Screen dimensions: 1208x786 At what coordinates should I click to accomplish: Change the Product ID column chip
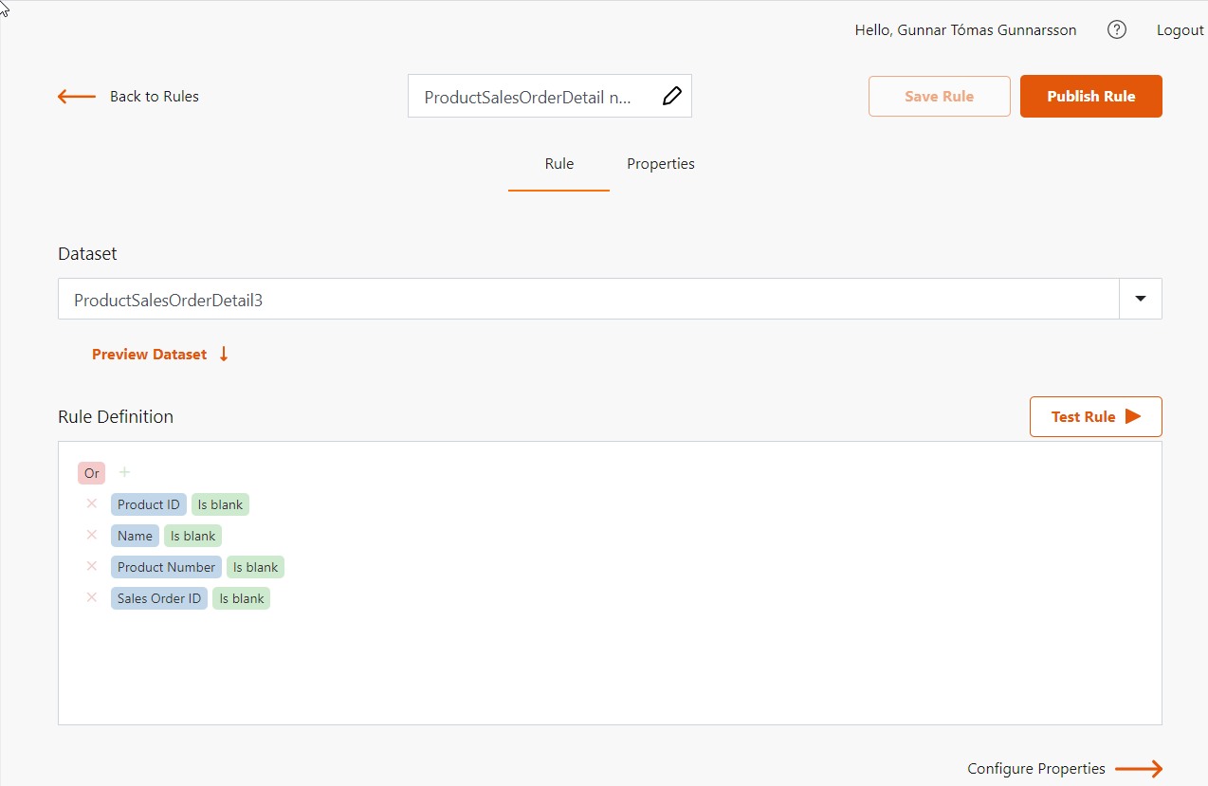[149, 504]
